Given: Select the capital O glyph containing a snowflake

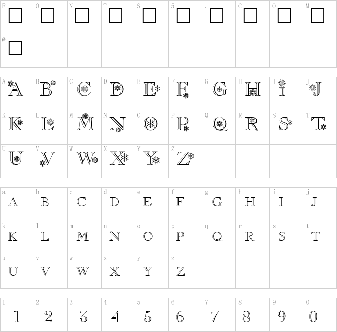Looking at the screenshot, I should tap(150, 123).
